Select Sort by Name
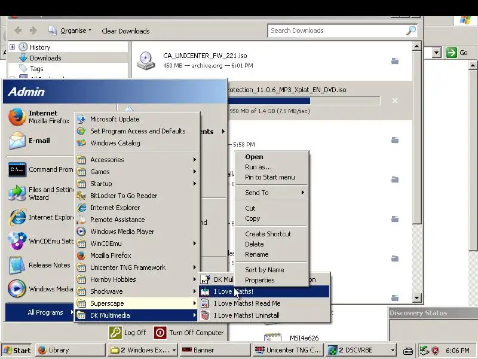This screenshot has width=478, height=359. [x=271, y=270]
